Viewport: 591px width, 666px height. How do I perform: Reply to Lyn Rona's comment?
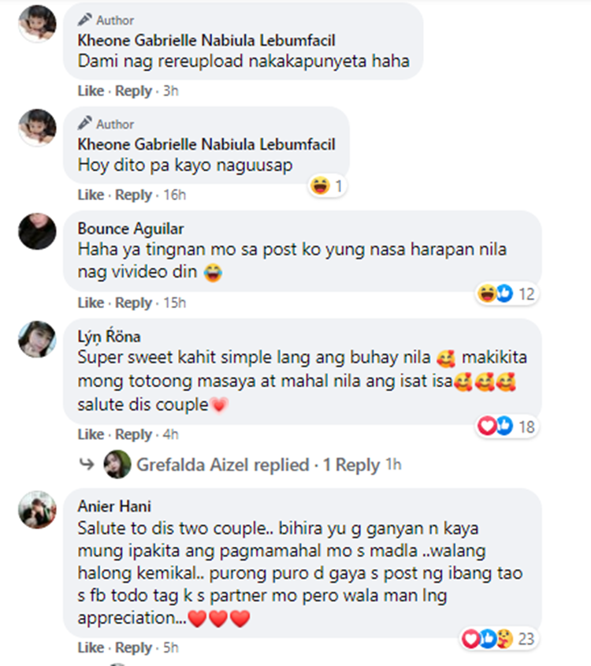pyautogui.click(x=133, y=434)
